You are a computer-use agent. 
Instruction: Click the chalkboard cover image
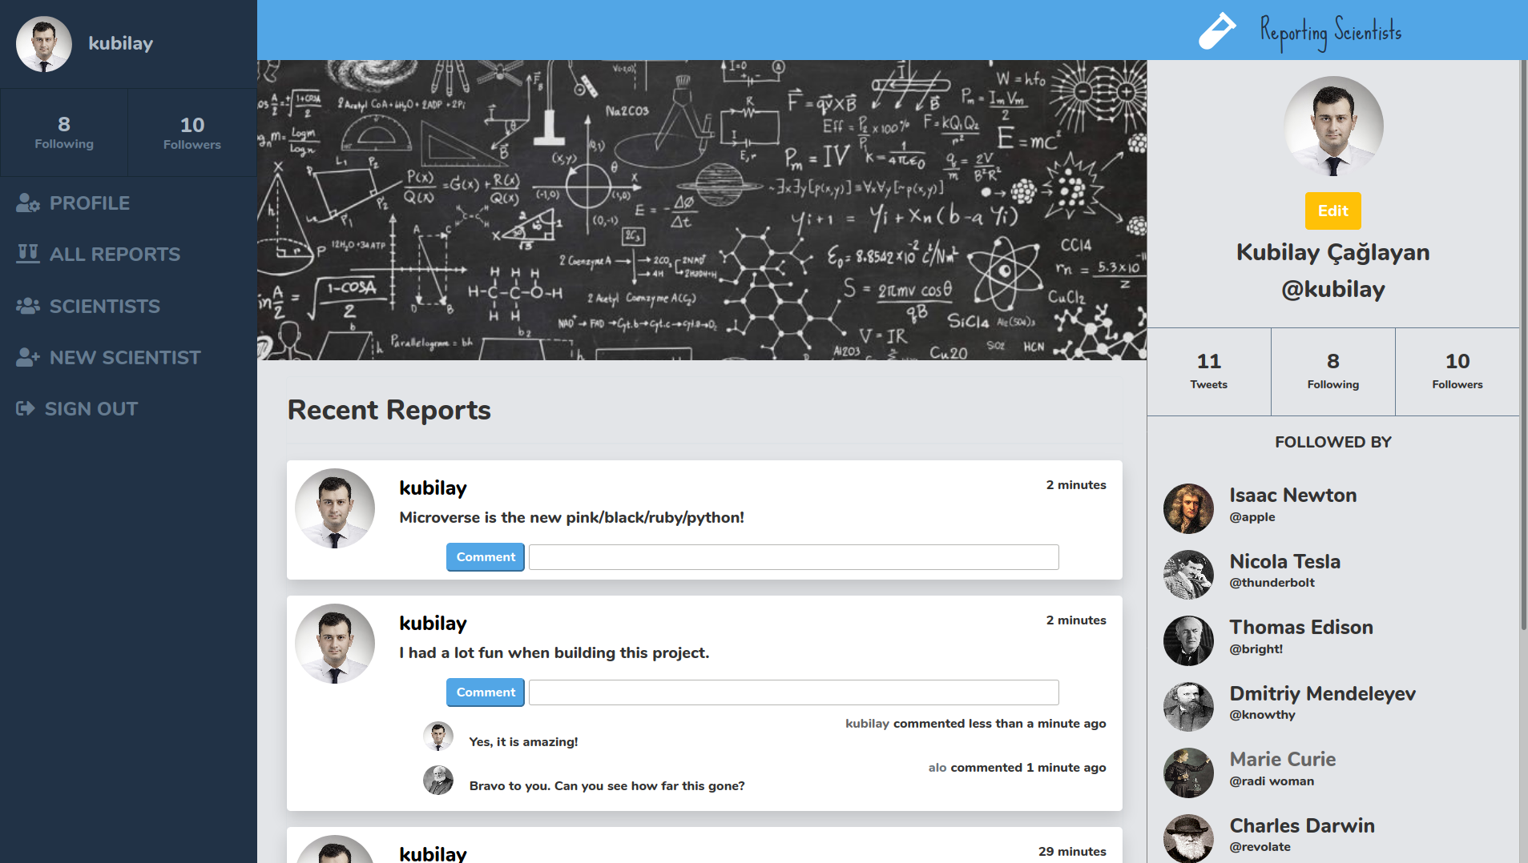pos(702,210)
